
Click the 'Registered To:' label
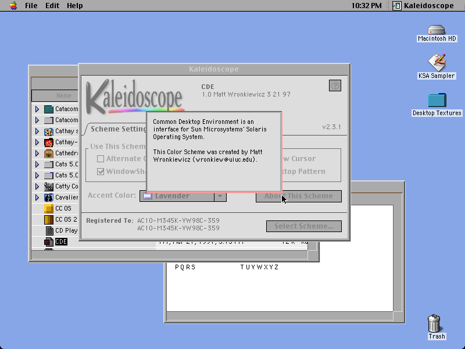click(110, 220)
